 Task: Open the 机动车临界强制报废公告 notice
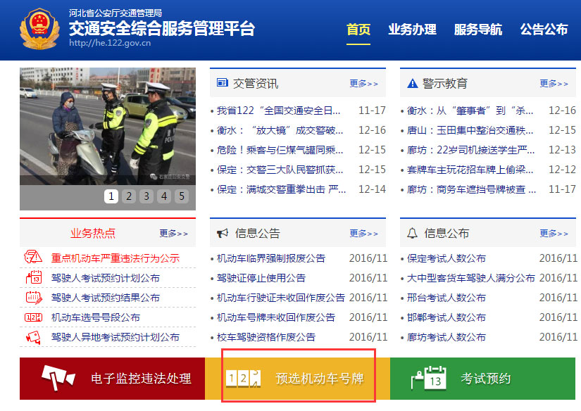click(270, 258)
